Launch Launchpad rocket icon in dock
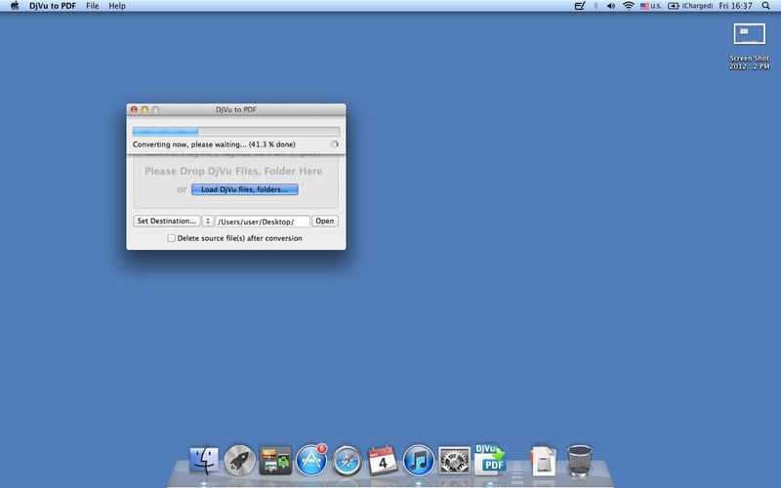The height and width of the screenshot is (488, 781). point(239,460)
